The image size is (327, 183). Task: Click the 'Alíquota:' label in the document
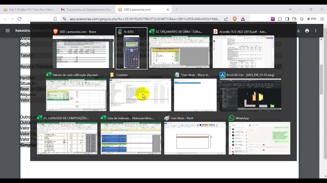(28, 95)
